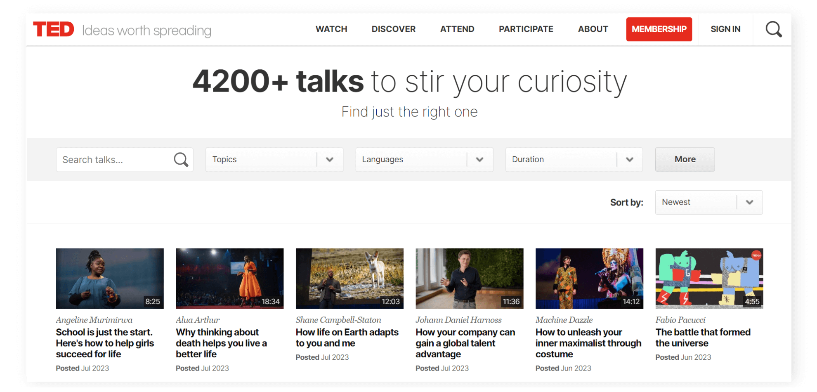Open site search magnifier in header
This screenshot has width=817, height=392.
773,29
